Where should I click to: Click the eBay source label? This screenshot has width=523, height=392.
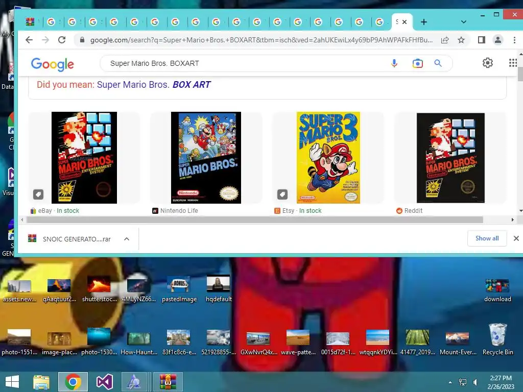[45, 211]
